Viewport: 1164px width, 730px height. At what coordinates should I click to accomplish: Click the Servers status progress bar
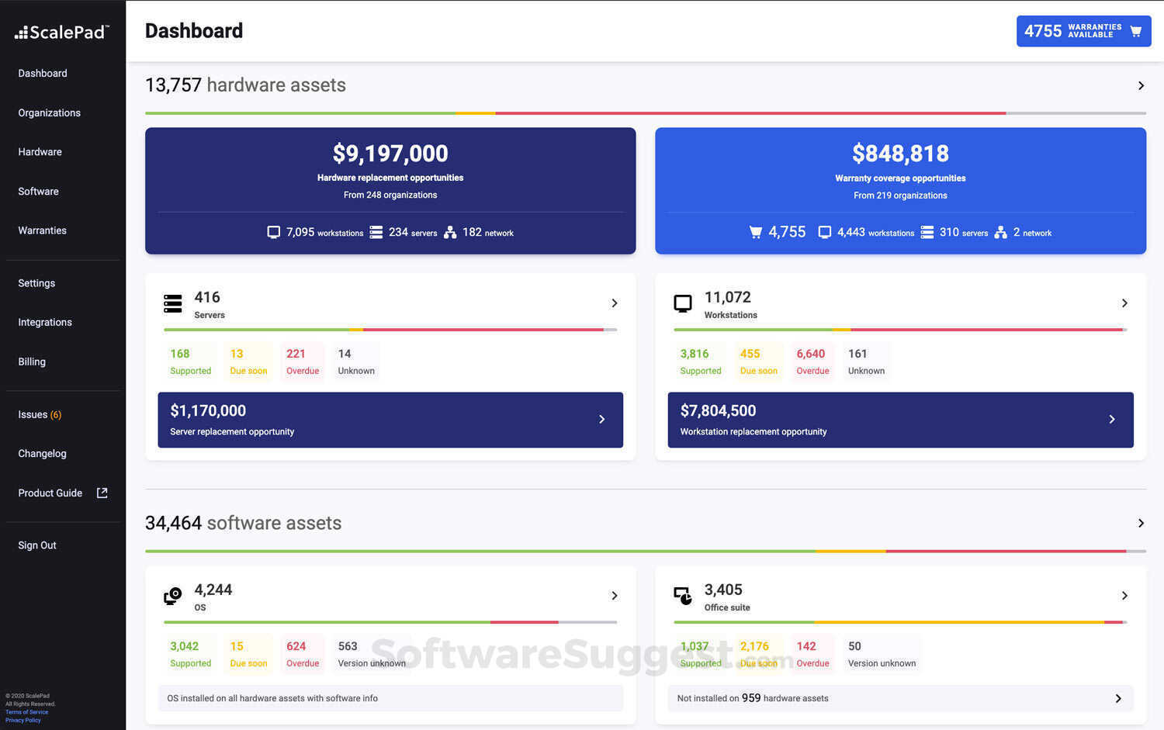pos(388,330)
